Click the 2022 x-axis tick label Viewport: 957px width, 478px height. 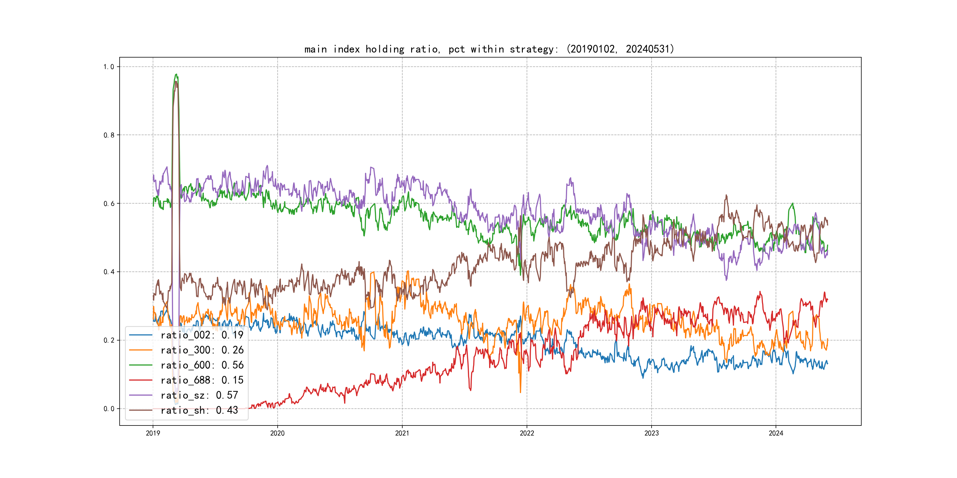click(527, 433)
